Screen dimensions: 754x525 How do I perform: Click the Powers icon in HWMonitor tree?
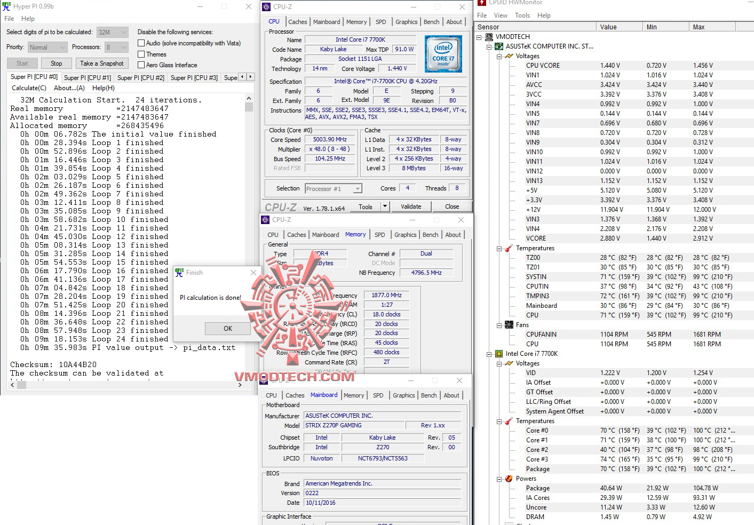508,479
